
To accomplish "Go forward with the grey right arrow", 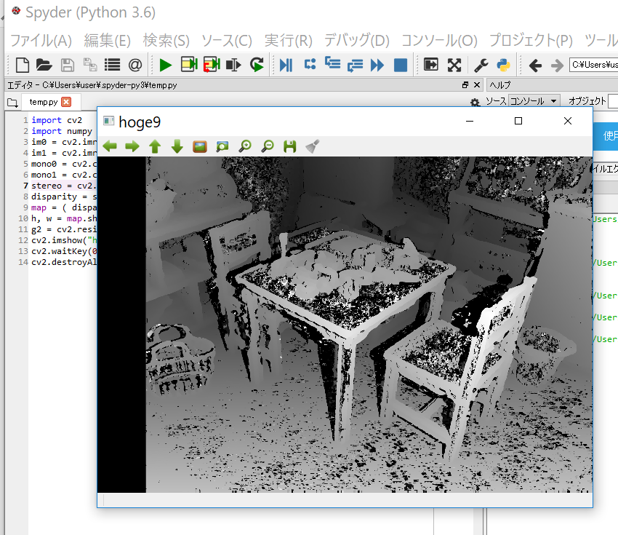I will [x=557, y=65].
